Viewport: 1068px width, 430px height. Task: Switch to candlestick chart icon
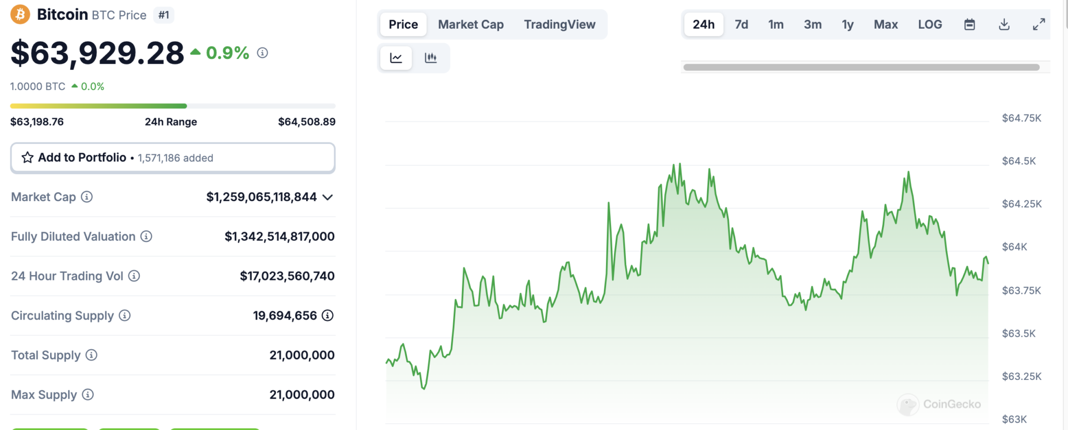tap(431, 58)
